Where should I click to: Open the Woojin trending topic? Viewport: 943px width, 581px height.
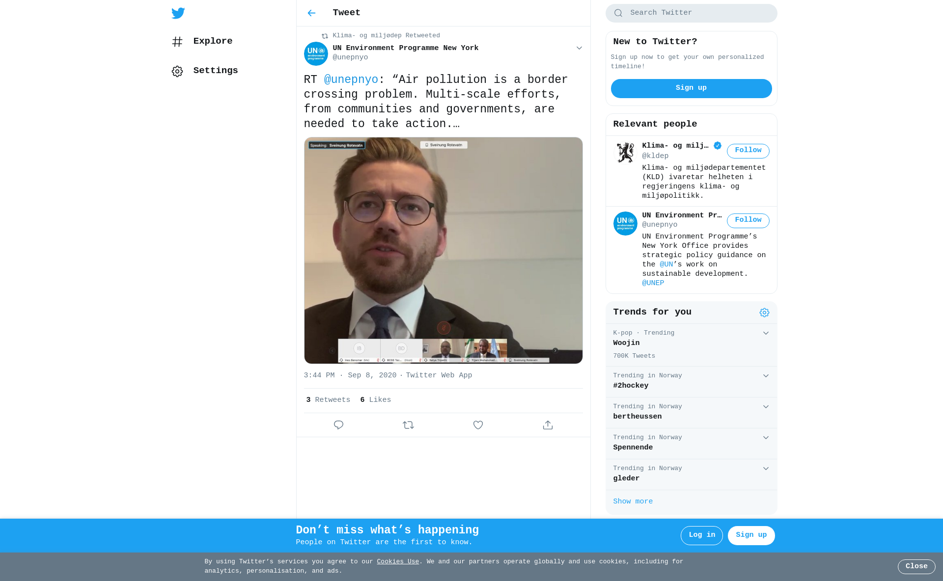click(x=691, y=345)
